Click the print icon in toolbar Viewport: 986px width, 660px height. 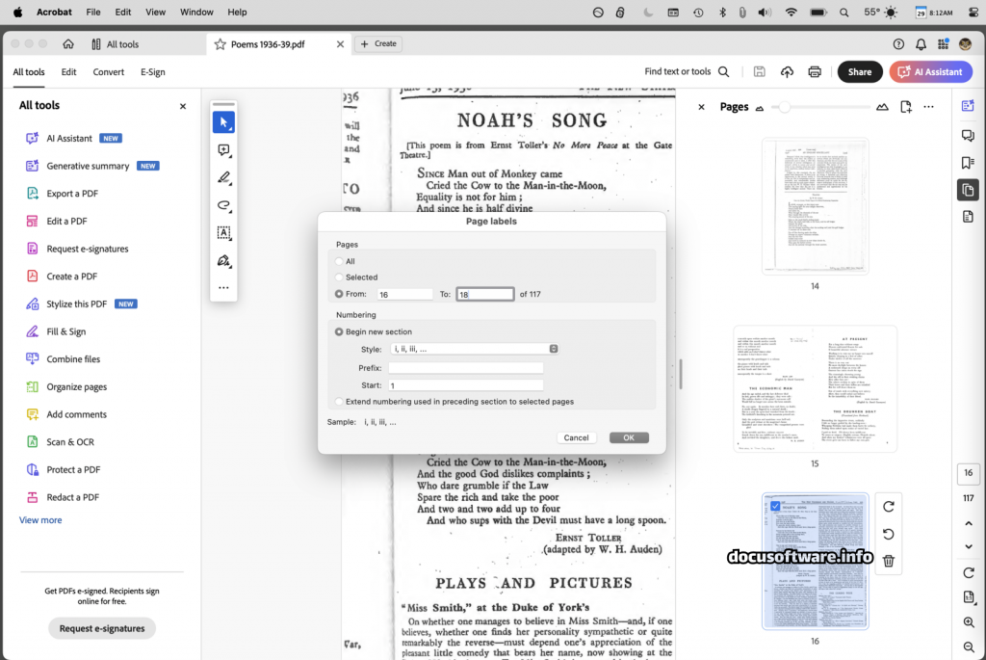[815, 72]
